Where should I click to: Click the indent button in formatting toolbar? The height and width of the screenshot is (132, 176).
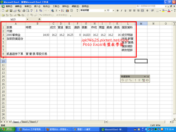click(152, 11)
